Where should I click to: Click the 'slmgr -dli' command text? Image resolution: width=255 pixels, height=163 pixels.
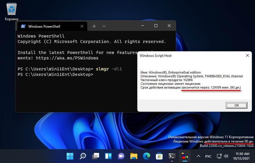[x=109, y=69]
